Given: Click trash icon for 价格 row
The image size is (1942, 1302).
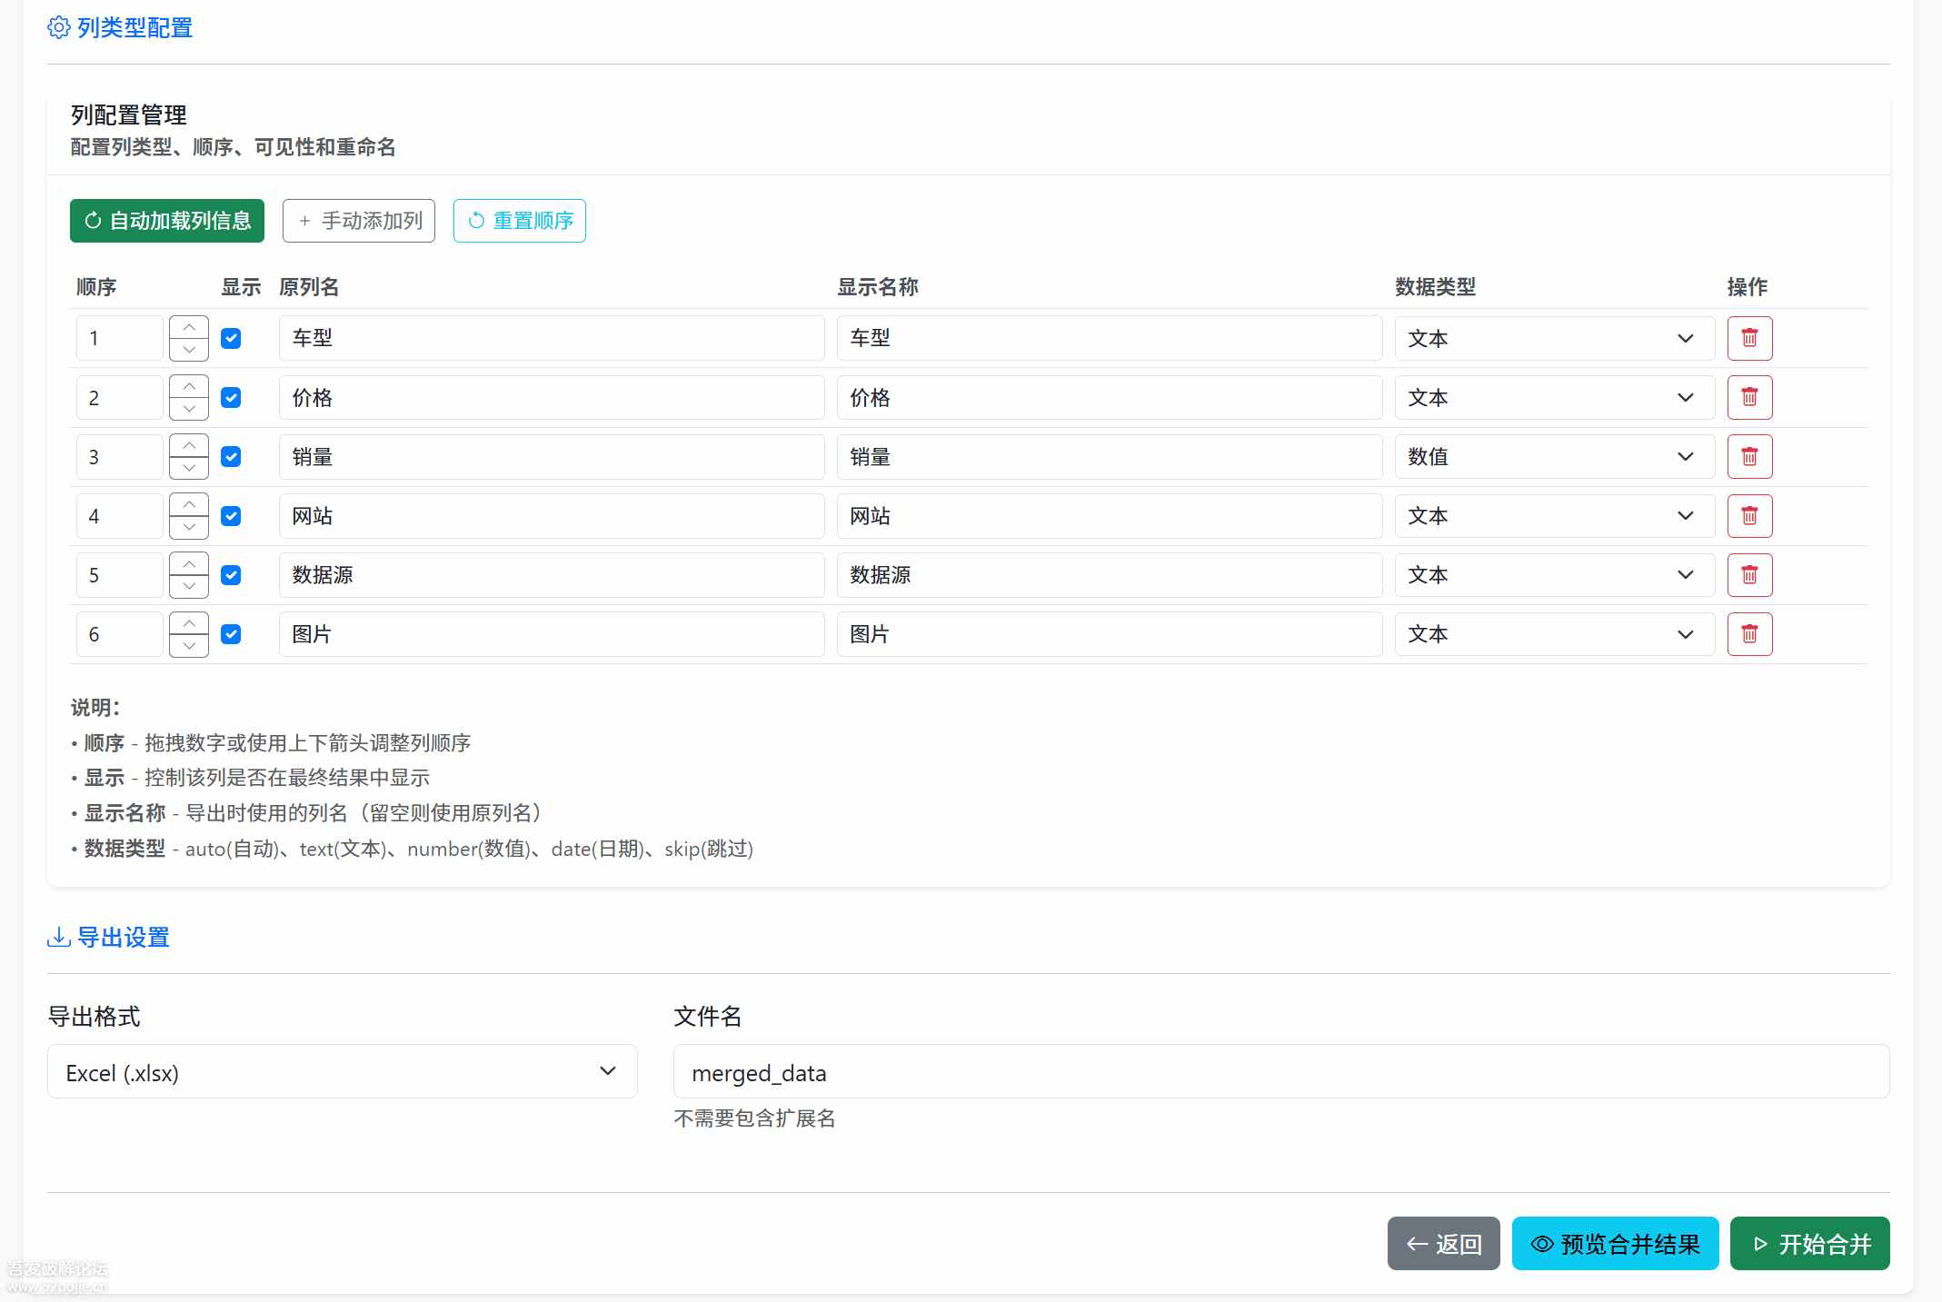Looking at the screenshot, I should (x=1748, y=397).
